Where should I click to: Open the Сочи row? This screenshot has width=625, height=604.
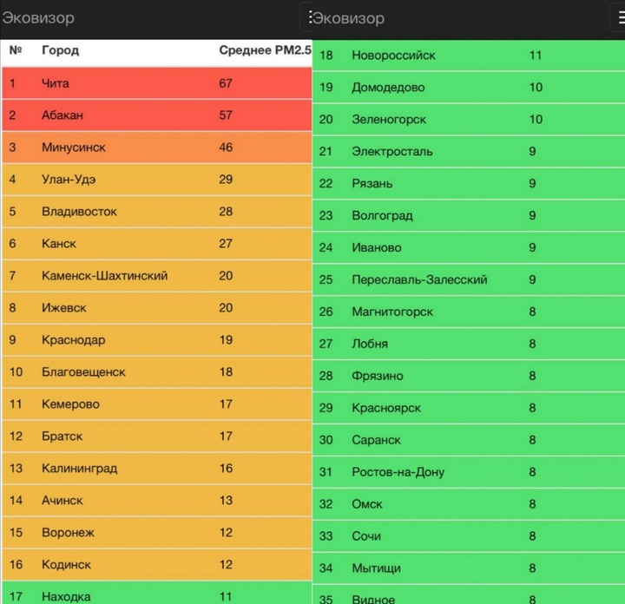[469, 536]
